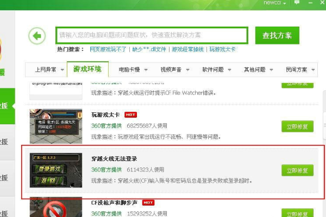Open hot search link 玩游戏太卡

[222, 49]
